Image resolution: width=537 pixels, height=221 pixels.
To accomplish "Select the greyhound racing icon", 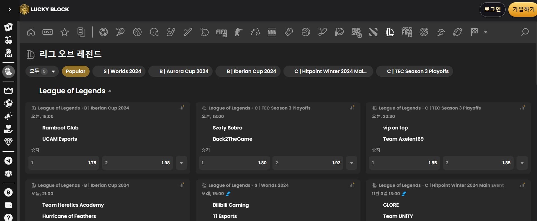I will 441,33.
